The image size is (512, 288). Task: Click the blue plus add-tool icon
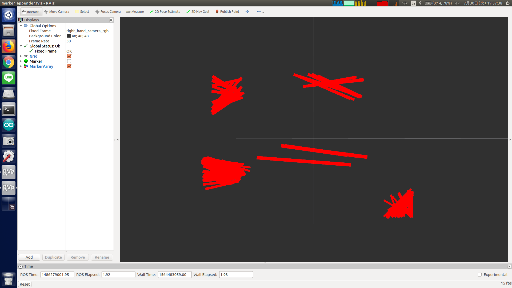pos(247,12)
